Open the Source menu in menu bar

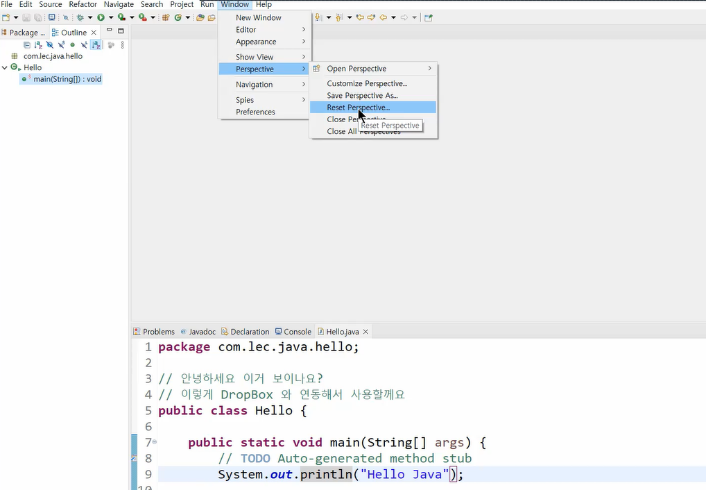(x=51, y=4)
